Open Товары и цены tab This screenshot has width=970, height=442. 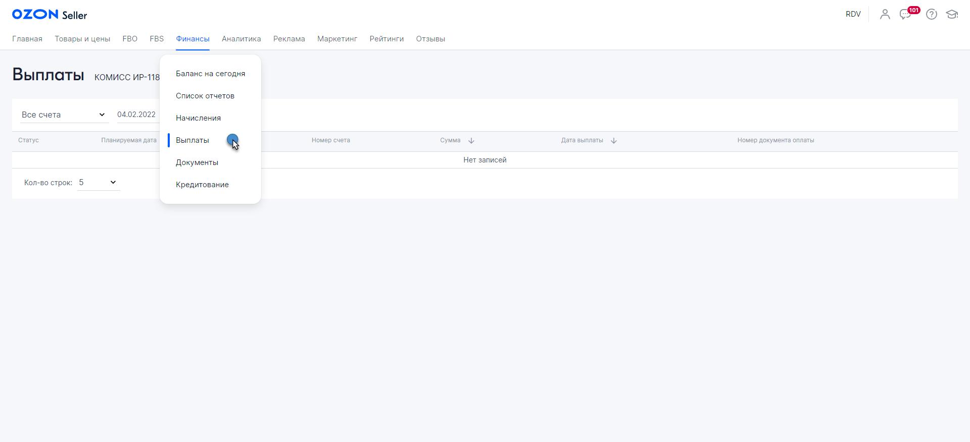click(82, 39)
